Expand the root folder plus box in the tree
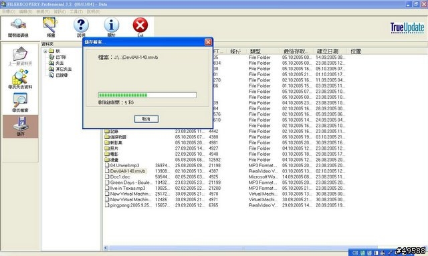 pos(45,51)
